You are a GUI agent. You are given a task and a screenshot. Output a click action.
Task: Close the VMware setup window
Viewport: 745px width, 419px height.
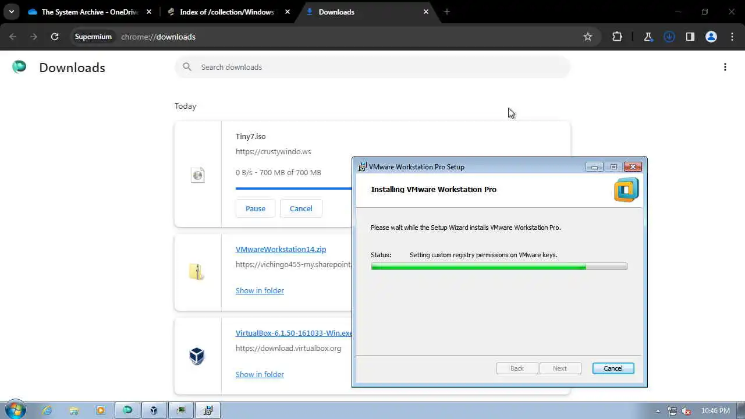[633, 167]
